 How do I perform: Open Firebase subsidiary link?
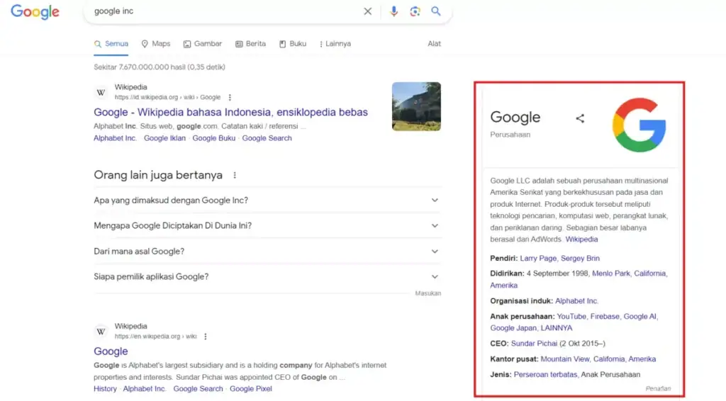605,317
